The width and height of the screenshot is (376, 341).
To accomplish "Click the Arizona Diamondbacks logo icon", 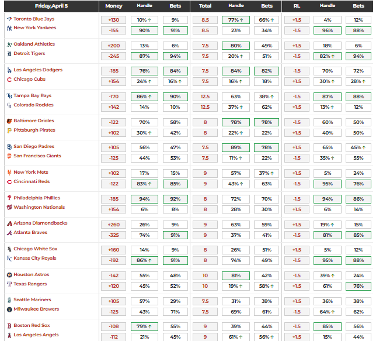I will (x=9, y=223).
